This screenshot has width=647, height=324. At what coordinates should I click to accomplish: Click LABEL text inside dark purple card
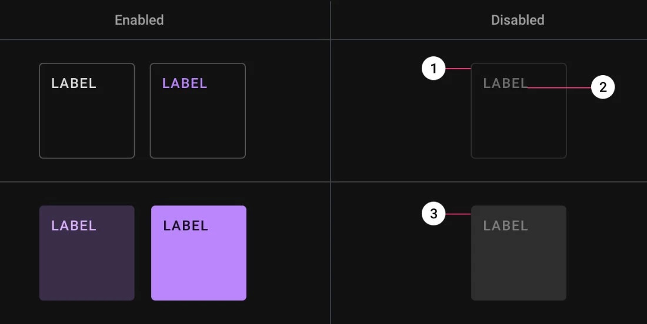pos(74,225)
